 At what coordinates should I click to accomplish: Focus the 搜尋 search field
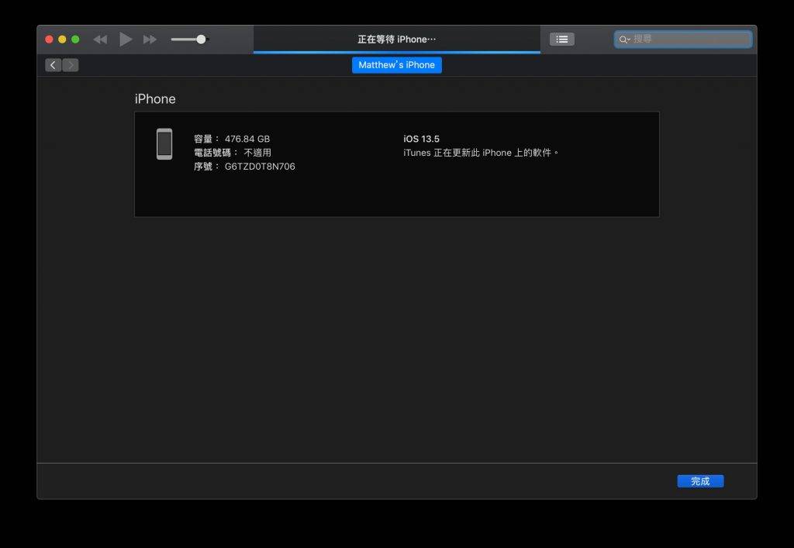tap(683, 39)
